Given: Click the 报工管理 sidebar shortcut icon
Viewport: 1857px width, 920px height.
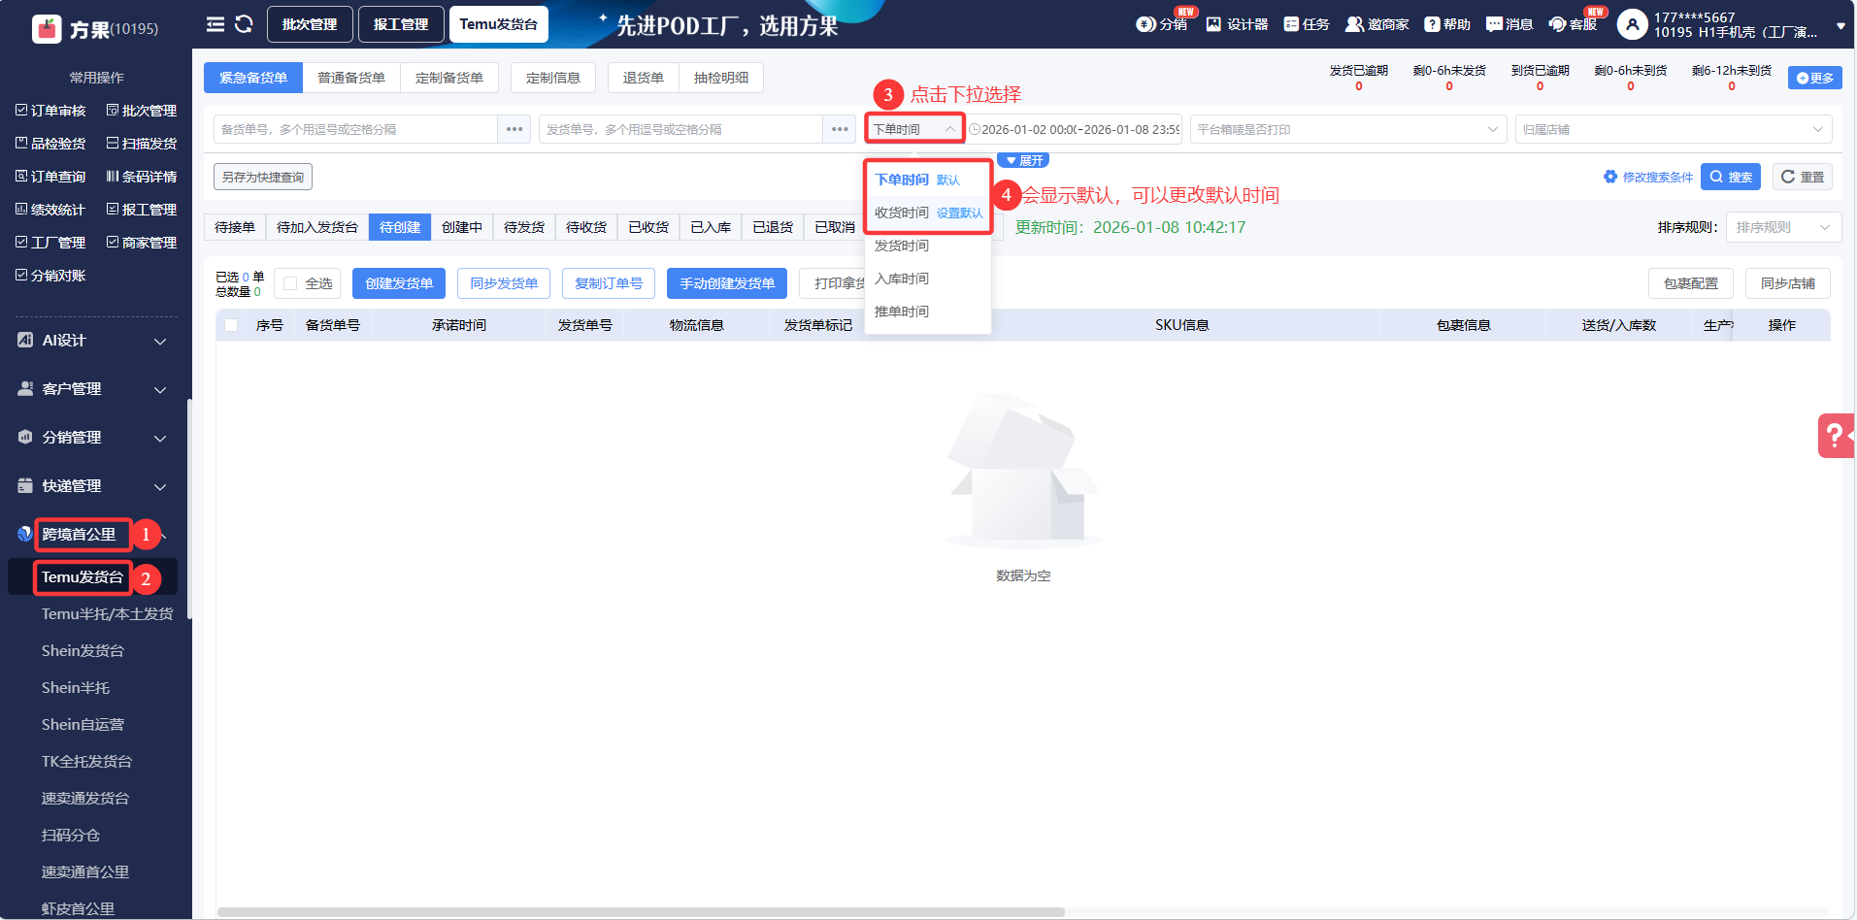Looking at the screenshot, I should tap(113, 210).
